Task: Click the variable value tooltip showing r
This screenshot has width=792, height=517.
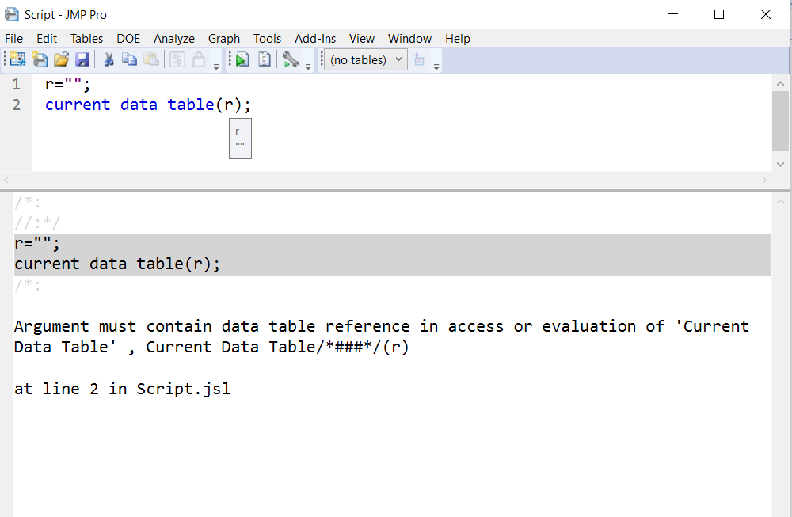Action: pos(240,138)
